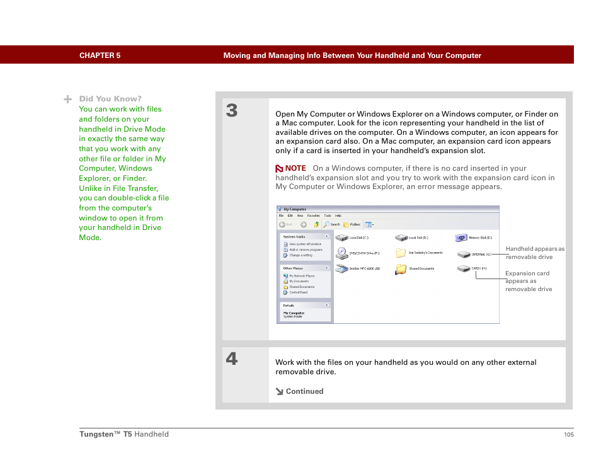Click the "Expansion card appears as removable drive" callout
The image size is (601, 465).
529,282
